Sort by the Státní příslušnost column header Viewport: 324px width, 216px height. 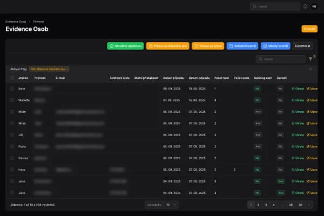tap(146, 78)
